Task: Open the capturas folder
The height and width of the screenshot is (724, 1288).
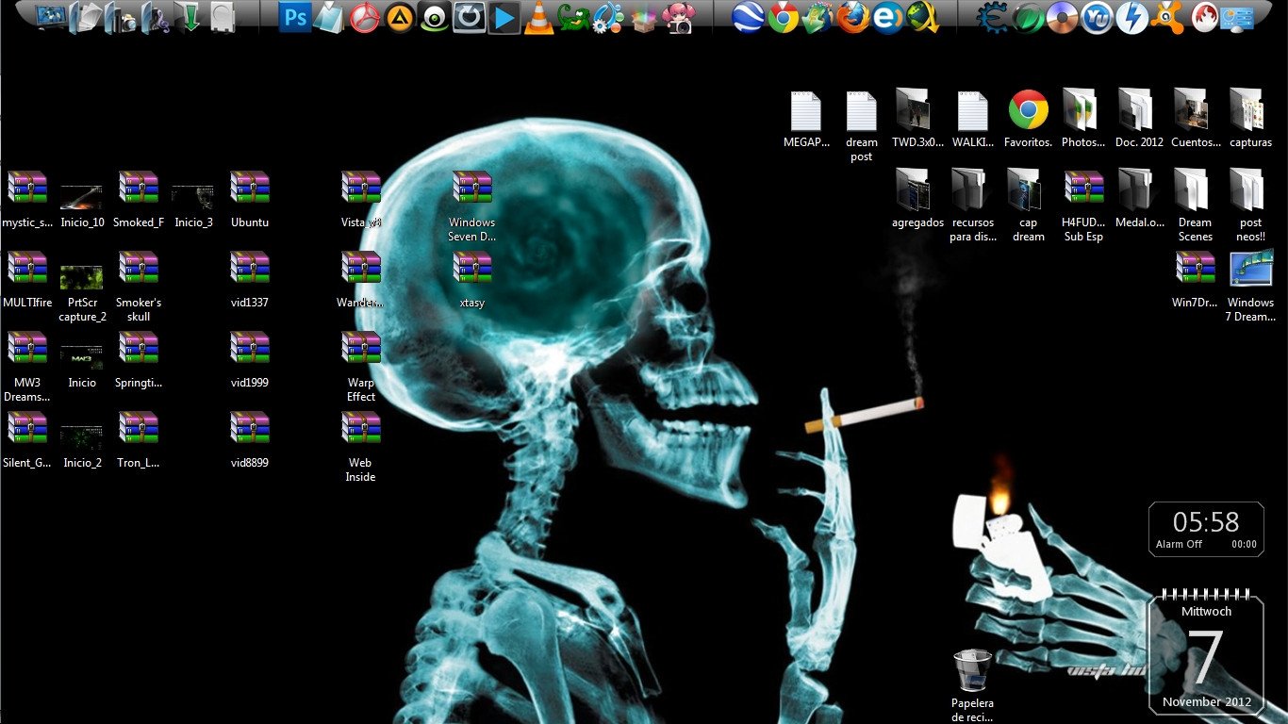Action: pyautogui.click(x=1250, y=119)
